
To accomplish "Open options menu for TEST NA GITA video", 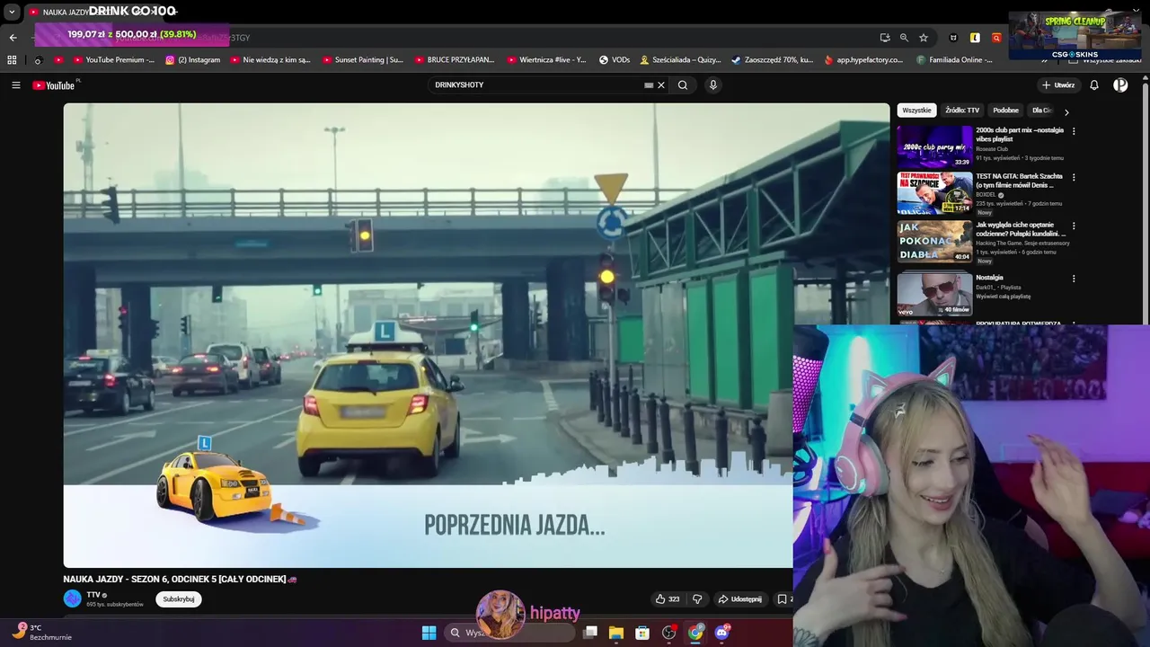I will pyautogui.click(x=1074, y=177).
